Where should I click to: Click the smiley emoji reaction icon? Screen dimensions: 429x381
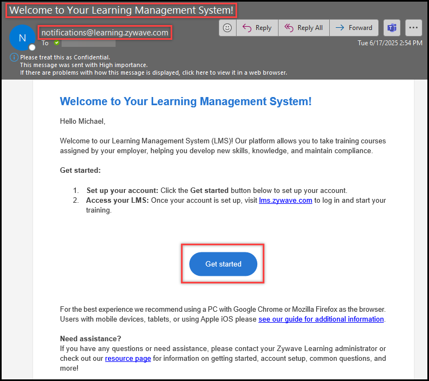(x=227, y=28)
